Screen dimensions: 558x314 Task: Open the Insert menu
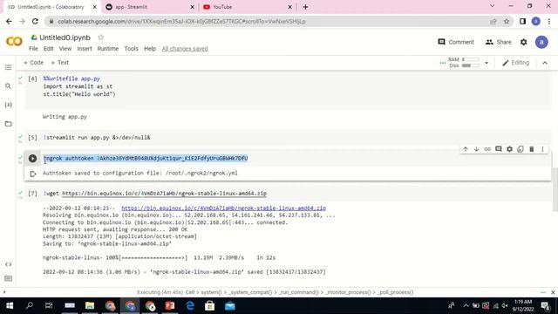point(85,49)
